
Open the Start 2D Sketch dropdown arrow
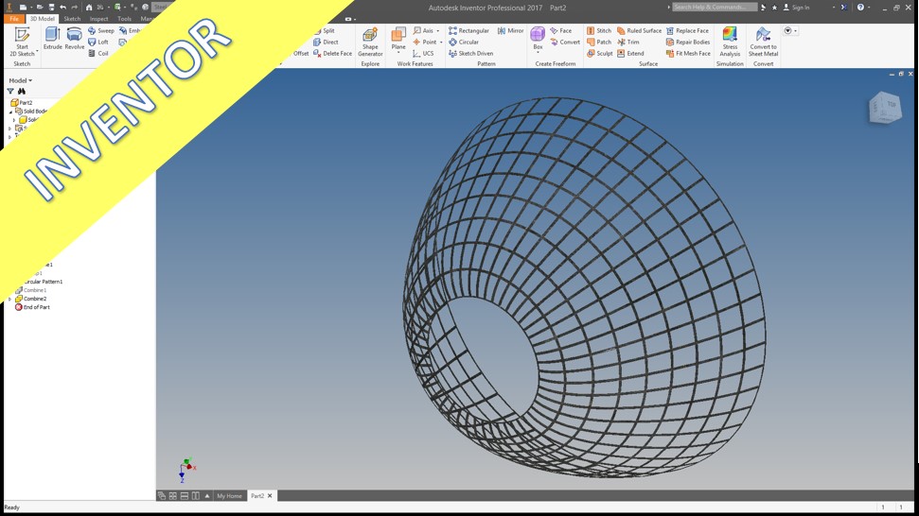pos(37,53)
